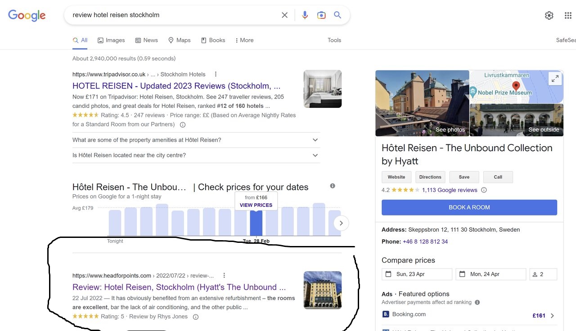Switch to the Maps tab
Image resolution: width=576 pixels, height=331 pixels.
tap(180, 40)
